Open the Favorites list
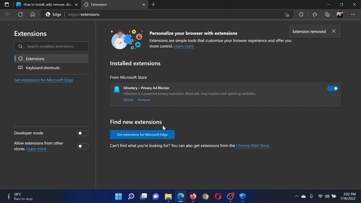Image resolution: width=361 pixels, height=203 pixels. click(315, 15)
